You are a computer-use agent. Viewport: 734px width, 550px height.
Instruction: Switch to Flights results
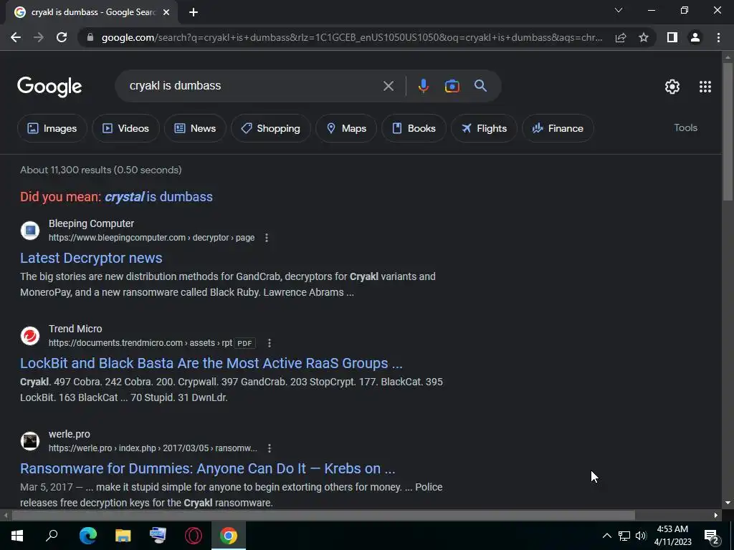tap(484, 128)
